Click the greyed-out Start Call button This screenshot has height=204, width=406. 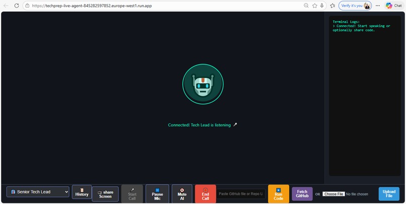pos(132,194)
